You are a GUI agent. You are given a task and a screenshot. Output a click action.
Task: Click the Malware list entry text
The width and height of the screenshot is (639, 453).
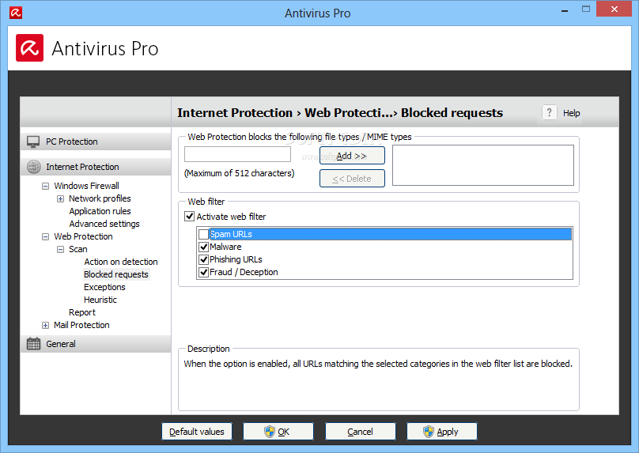tap(225, 247)
